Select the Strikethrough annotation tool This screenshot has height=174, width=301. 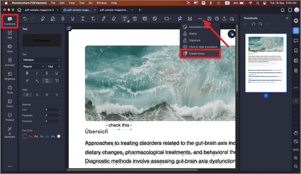click(x=63, y=19)
